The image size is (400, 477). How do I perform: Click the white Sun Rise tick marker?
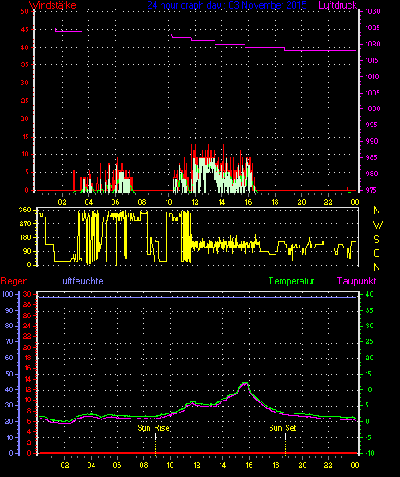click(x=156, y=437)
